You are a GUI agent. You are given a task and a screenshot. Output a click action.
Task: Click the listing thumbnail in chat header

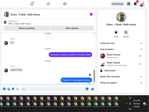point(7,14)
